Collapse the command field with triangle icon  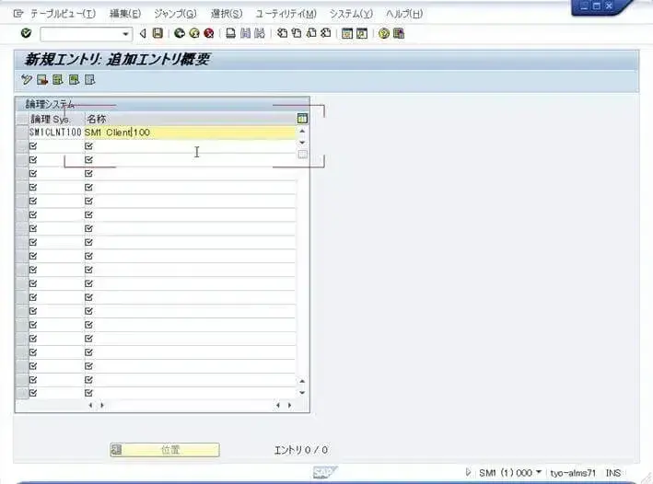click(x=143, y=33)
